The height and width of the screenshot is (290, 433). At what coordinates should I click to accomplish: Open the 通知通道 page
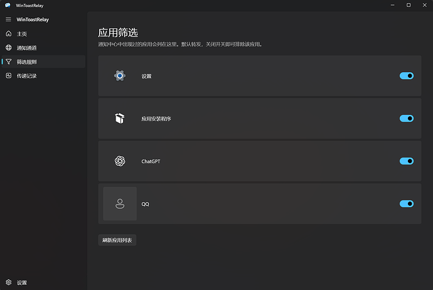[x=43, y=48]
